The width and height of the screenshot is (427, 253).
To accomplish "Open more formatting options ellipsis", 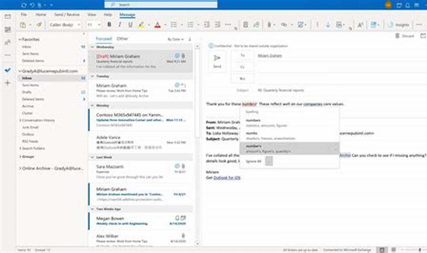I will [228, 25].
